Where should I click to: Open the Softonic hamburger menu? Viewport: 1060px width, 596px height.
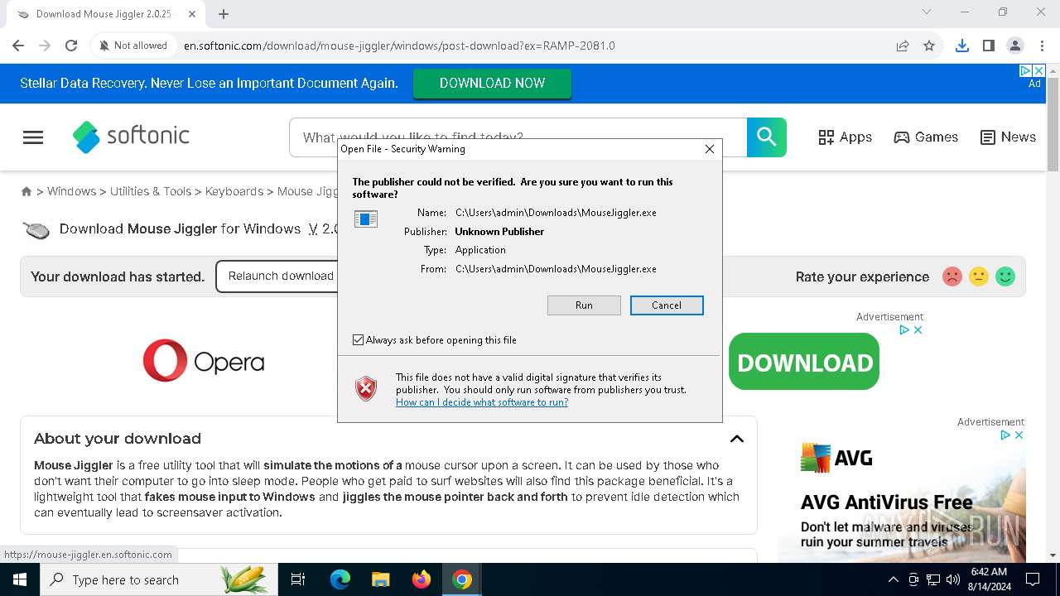click(x=33, y=137)
